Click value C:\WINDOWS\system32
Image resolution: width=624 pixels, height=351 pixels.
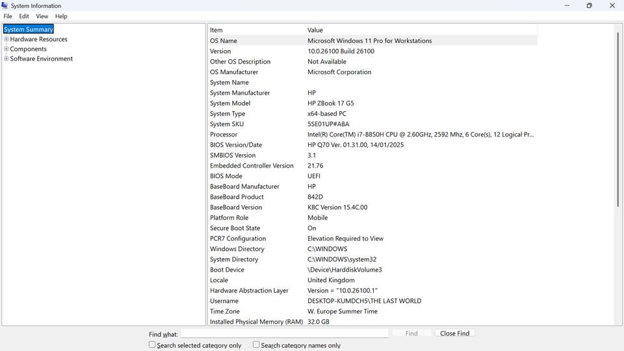(x=342, y=259)
